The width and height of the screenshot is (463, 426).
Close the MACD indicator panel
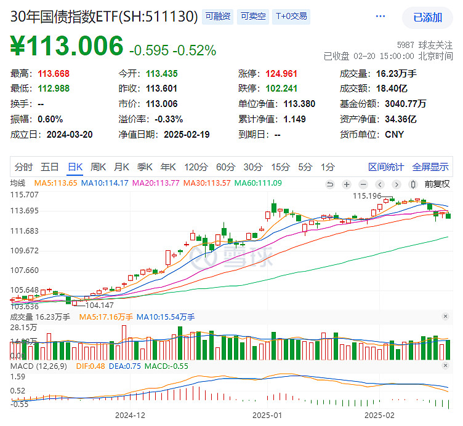click(x=445, y=366)
